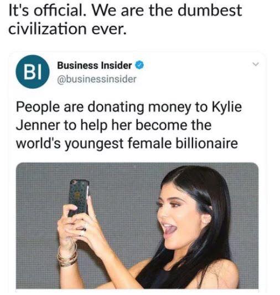
Task: Click the 'dumbest civilization ever' caption text
Action: (125, 19)
